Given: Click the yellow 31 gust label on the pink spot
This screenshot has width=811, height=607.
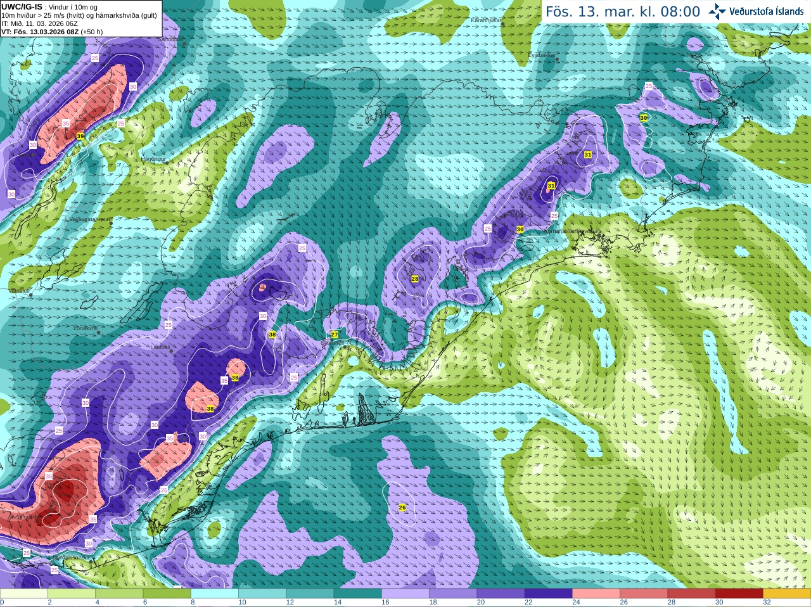Looking at the screenshot, I should 551,186.
